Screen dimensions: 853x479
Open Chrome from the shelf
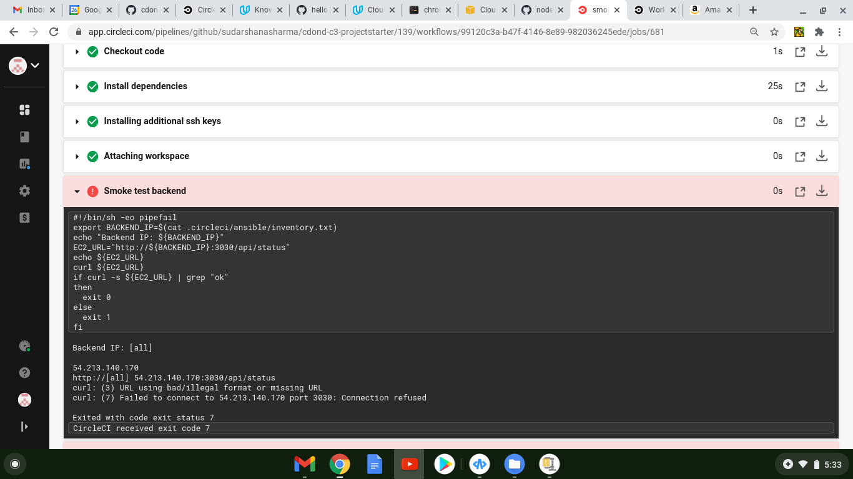(x=340, y=464)
